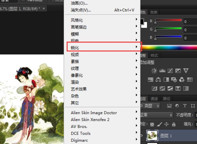
Task: Click the B blue color slider
Action: pyautogui.click(x=168, y=37)
